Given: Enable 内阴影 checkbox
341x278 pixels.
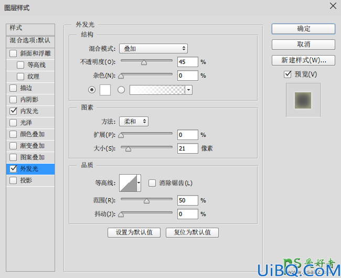Looking at the screenshot, I should tap(13, 100).
